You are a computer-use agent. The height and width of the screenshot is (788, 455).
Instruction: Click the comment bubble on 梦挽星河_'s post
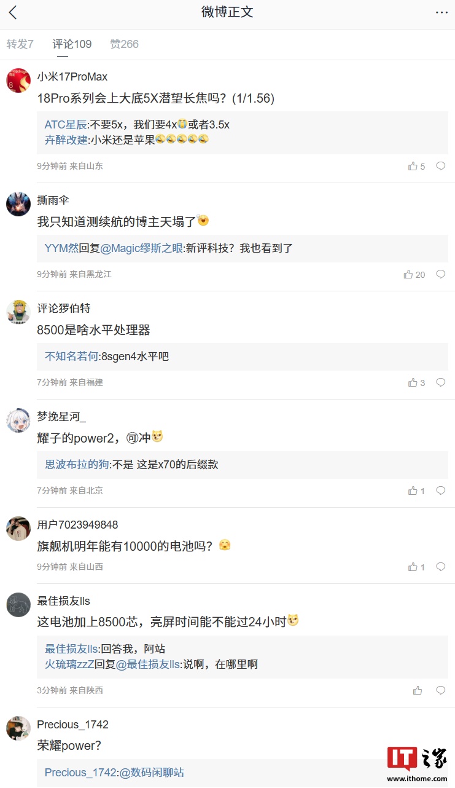pyautogui.click(x=440, y=491)
